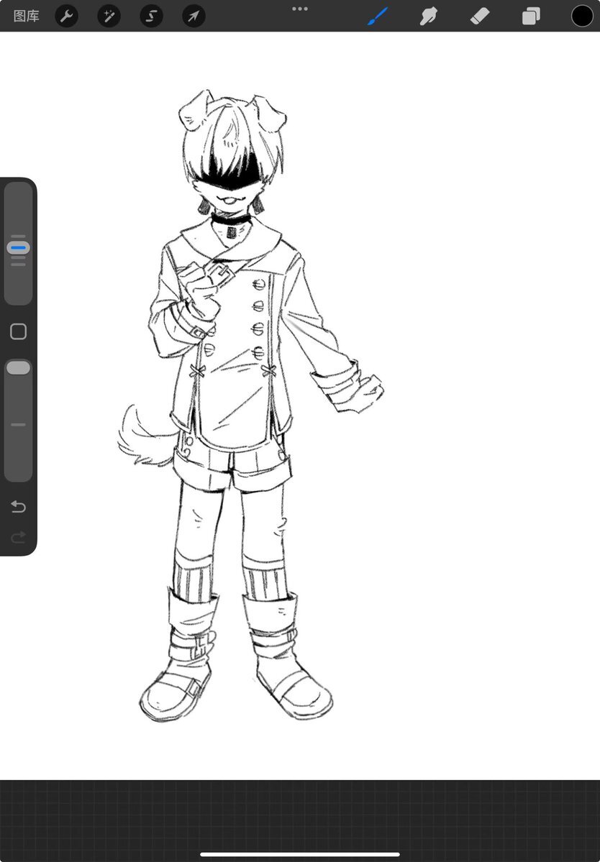Select the Smudge tool

tap(429, 16)
